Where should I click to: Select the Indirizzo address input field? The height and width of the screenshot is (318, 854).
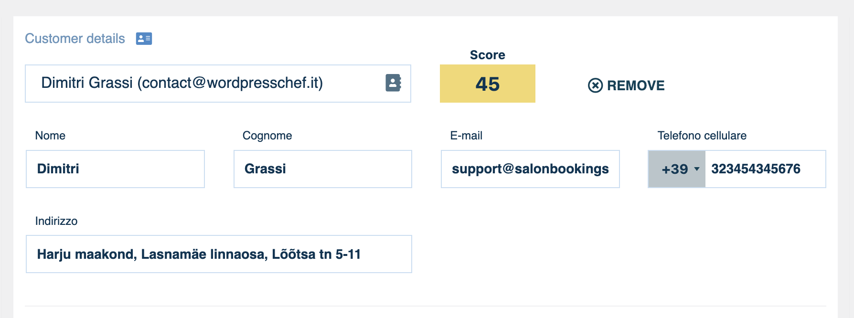[219, 254]
